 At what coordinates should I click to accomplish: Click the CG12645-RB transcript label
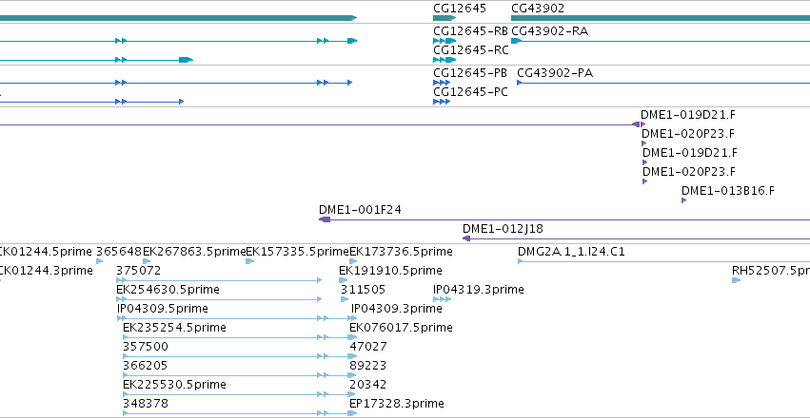(x=470, y=31)
